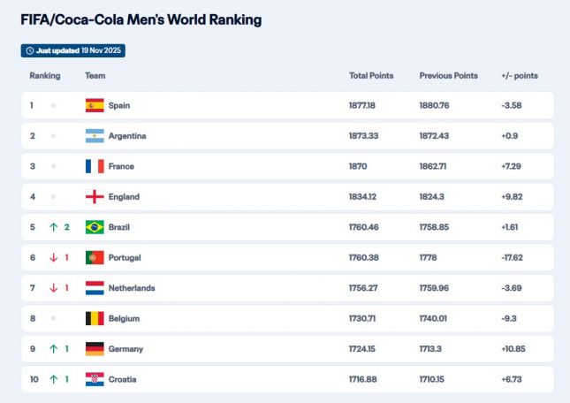Click the England flag icon

[95, 197]
